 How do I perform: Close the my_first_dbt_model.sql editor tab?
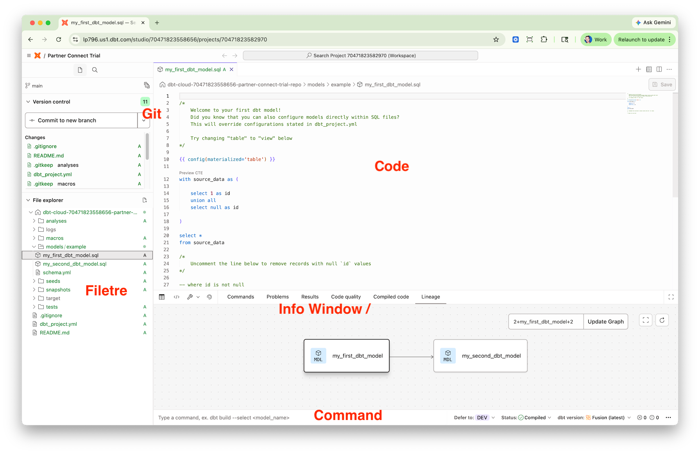[232, 70]
